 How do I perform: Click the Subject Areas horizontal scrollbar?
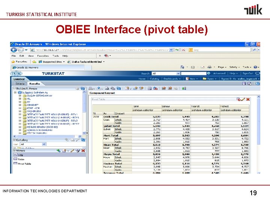[x=47, y=136]
